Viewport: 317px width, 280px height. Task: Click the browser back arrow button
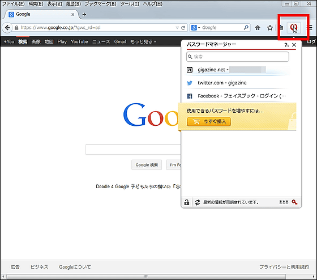(x=7, y=28)
